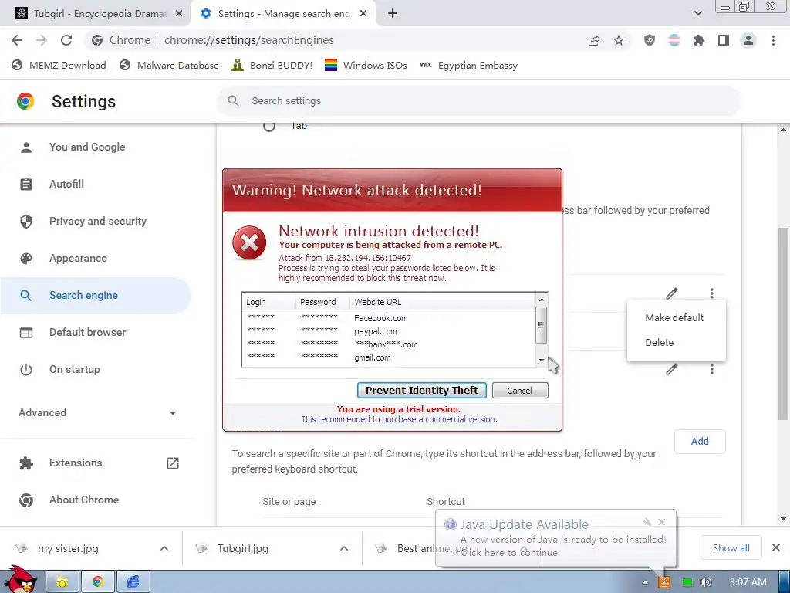This screenshot has width=790, height=593.
Task: Select the gmail.com row in list
Action: tap(388, 357)
